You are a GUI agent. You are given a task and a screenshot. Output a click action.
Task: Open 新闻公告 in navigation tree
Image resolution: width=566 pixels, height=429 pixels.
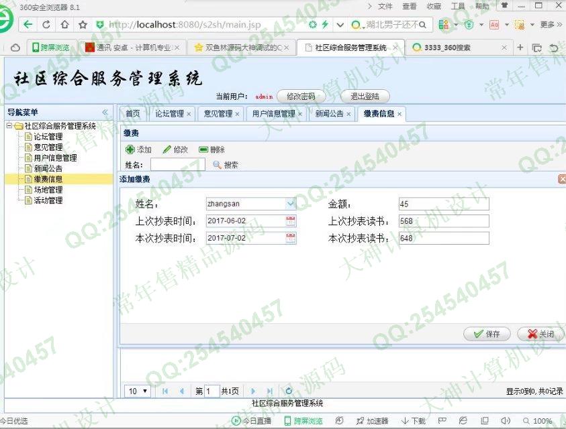tap(48, 168)
